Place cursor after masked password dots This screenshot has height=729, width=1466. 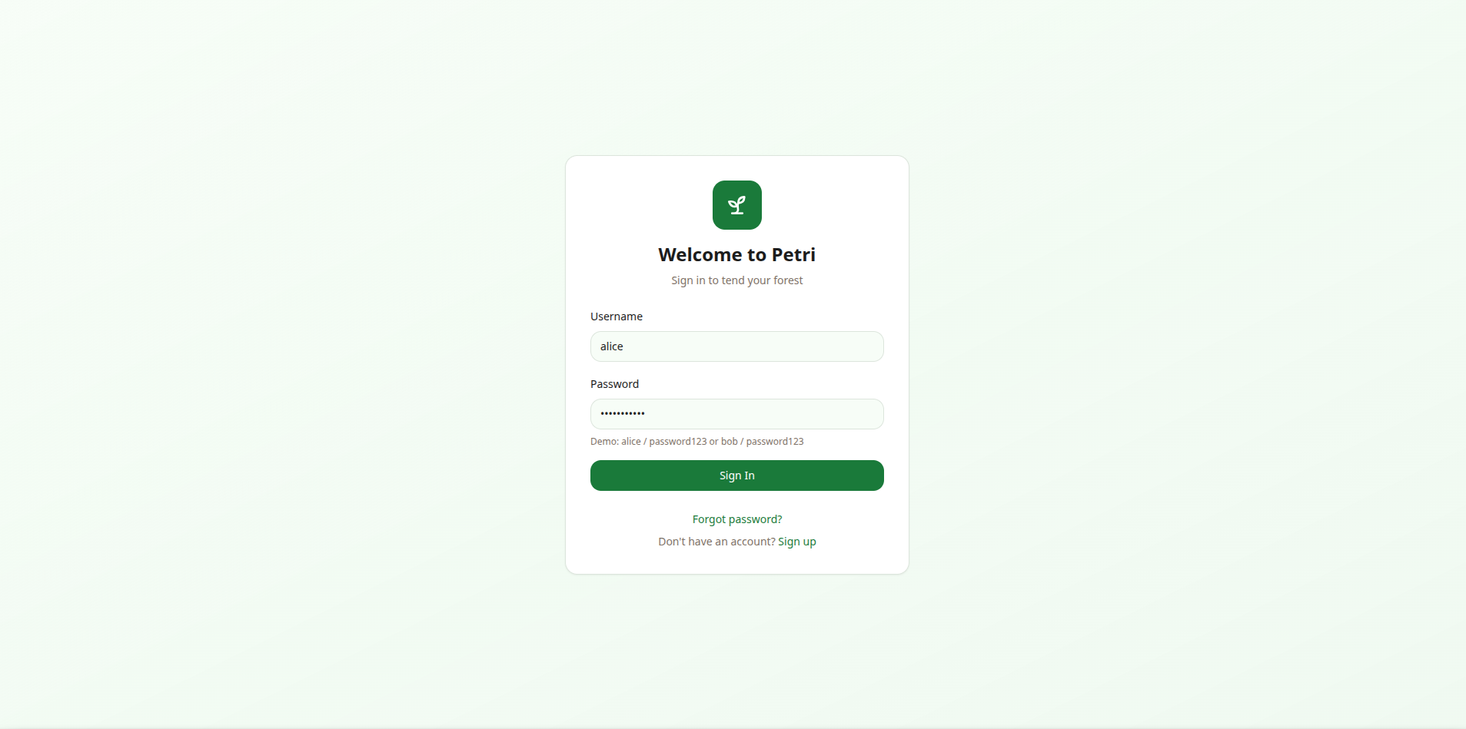coord(647,414)
